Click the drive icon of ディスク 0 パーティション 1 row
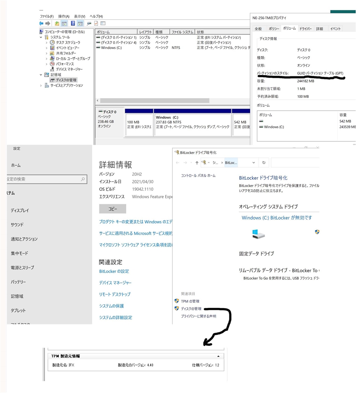Viewport: 358px width, 393px height. pyautogui.click(x=98, y=37)
